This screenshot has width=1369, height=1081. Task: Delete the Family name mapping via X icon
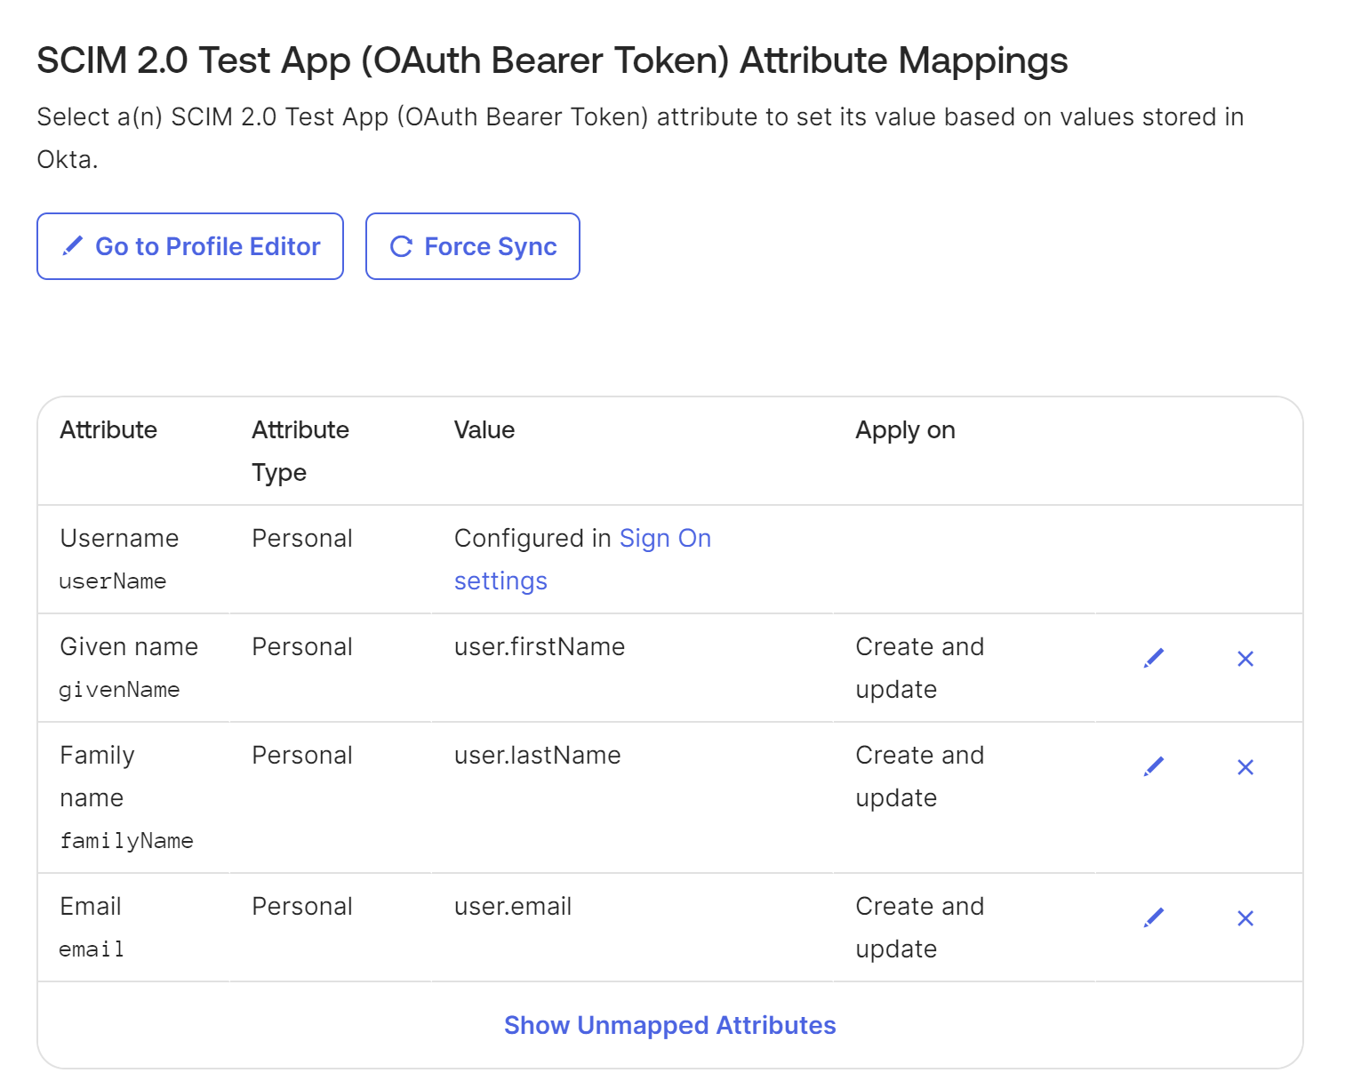[x=1245, y=767]
